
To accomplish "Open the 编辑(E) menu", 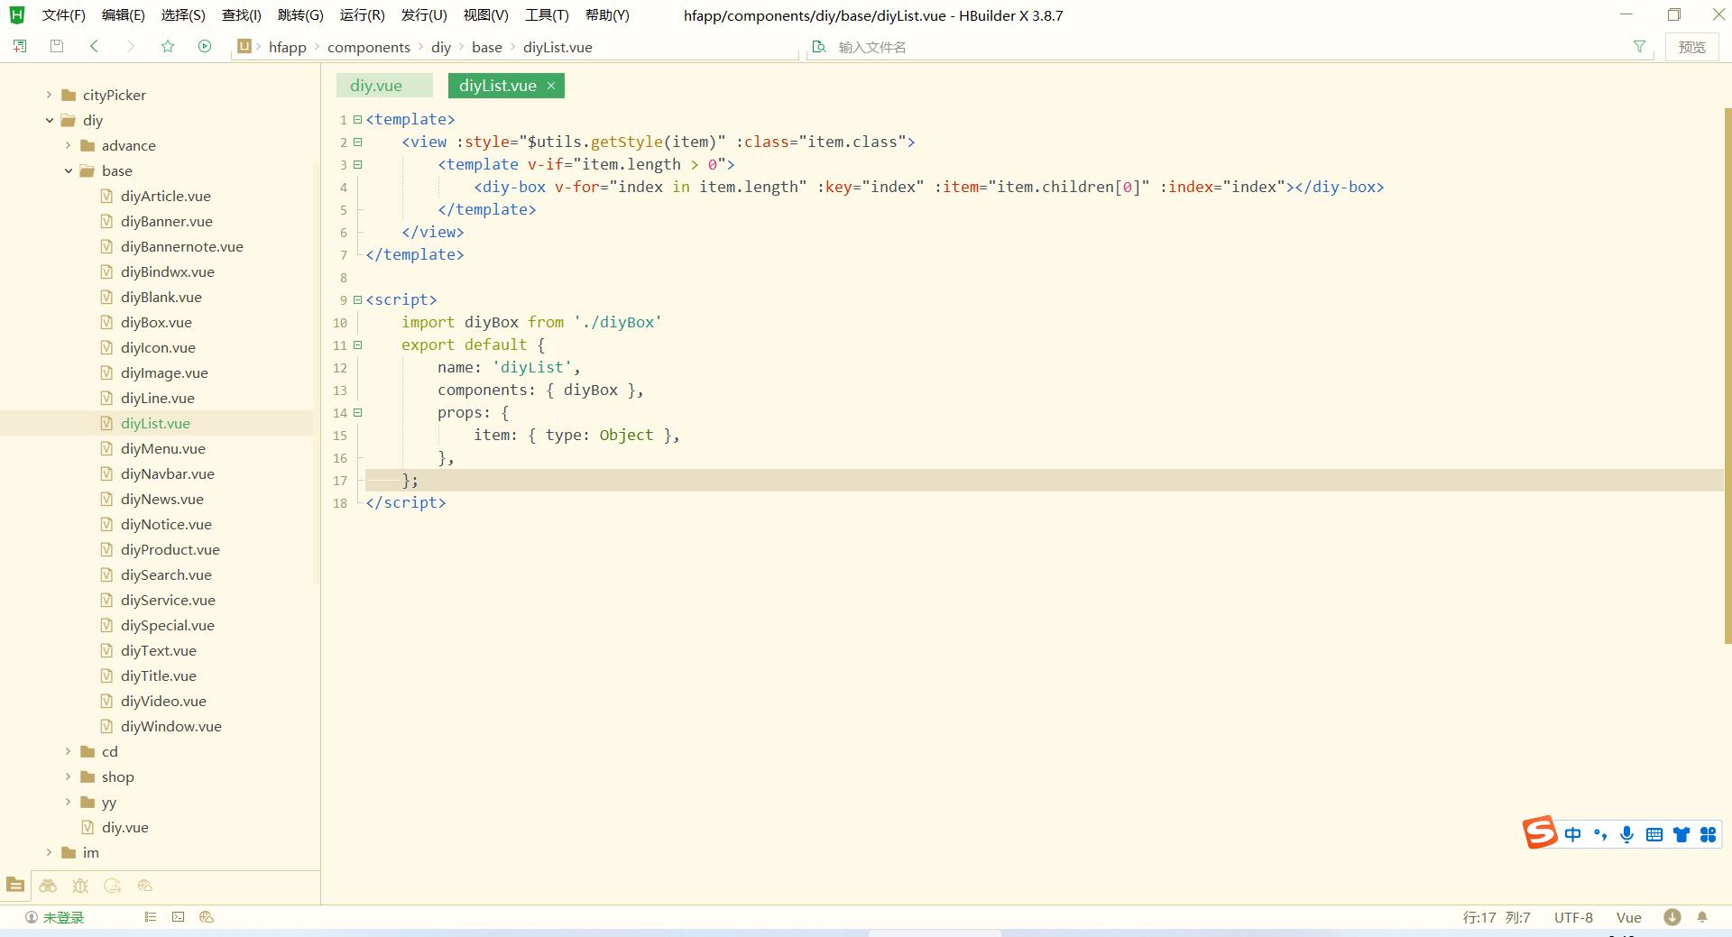I will pyautogui.click(x=124, y=15).
